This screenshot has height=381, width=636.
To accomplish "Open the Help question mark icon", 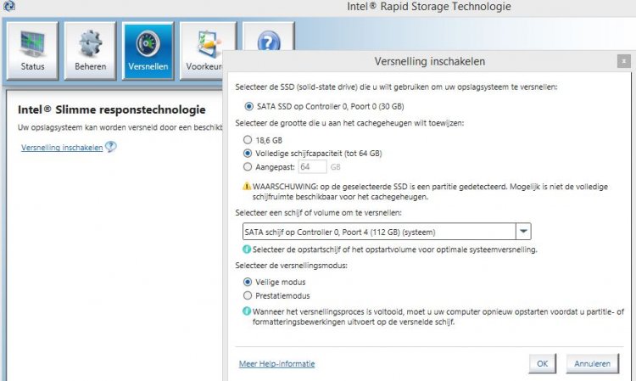I will (x=269, y=41).
